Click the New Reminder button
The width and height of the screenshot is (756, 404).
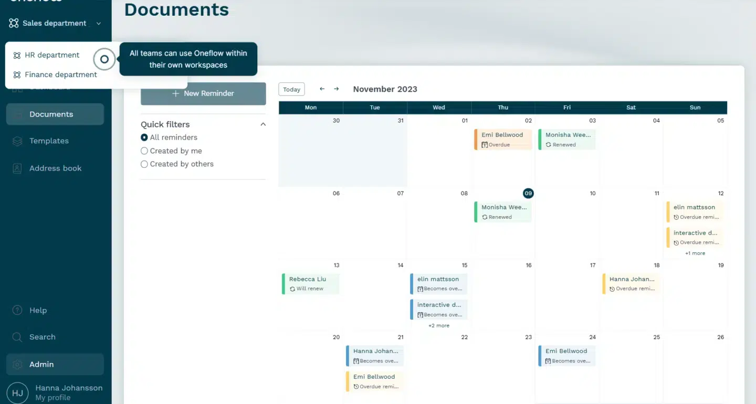coord(203,93)
